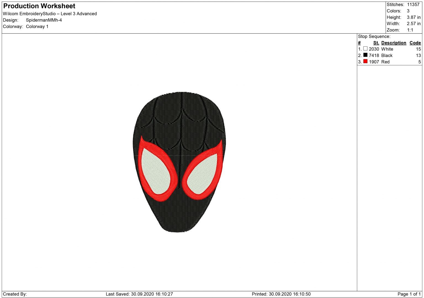Viewport: 424px width, 298px height.
Task: Click the St. column header
Action: point(376,43)
